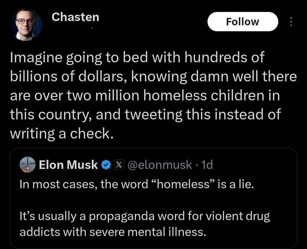Open the @elonmusk handle link

[160, 165]
